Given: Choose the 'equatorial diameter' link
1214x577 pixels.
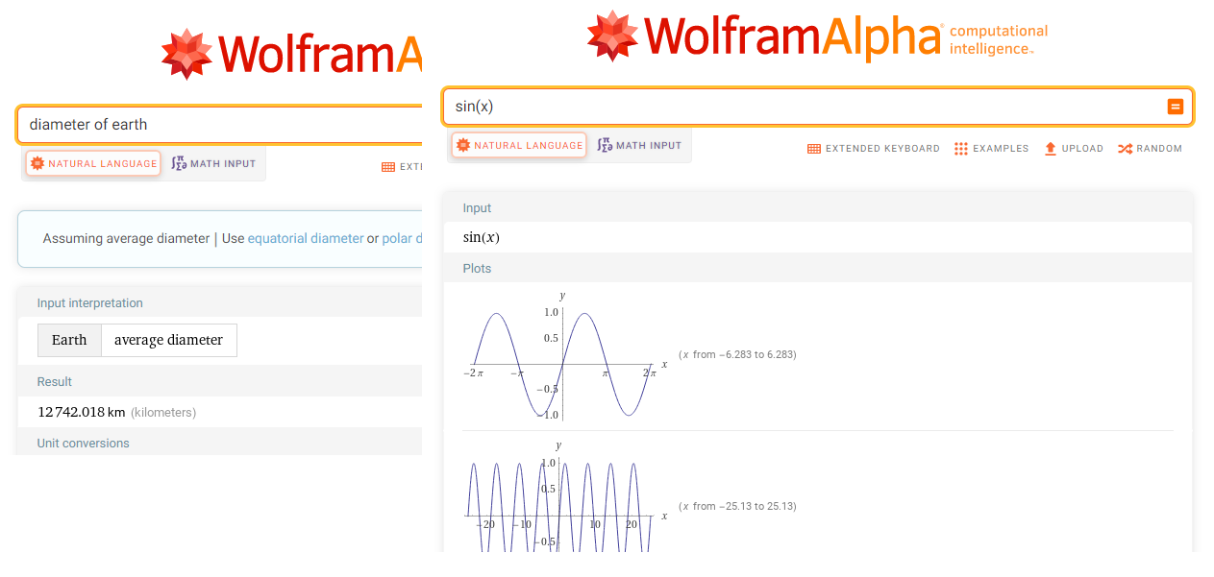Looking at the screenshot, I should tap(306, 238).
